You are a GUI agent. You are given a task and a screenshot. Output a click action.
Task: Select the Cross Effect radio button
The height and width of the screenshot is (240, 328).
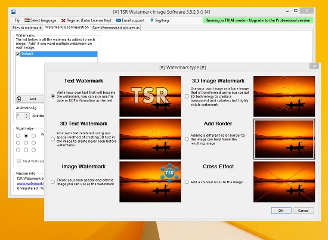(x=187, y=181)
